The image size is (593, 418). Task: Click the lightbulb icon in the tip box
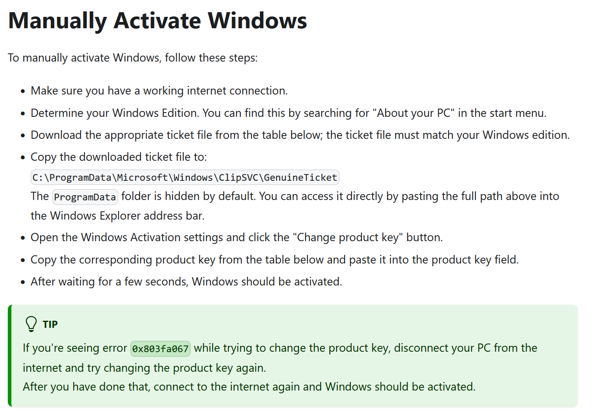[x=31, y=324]
